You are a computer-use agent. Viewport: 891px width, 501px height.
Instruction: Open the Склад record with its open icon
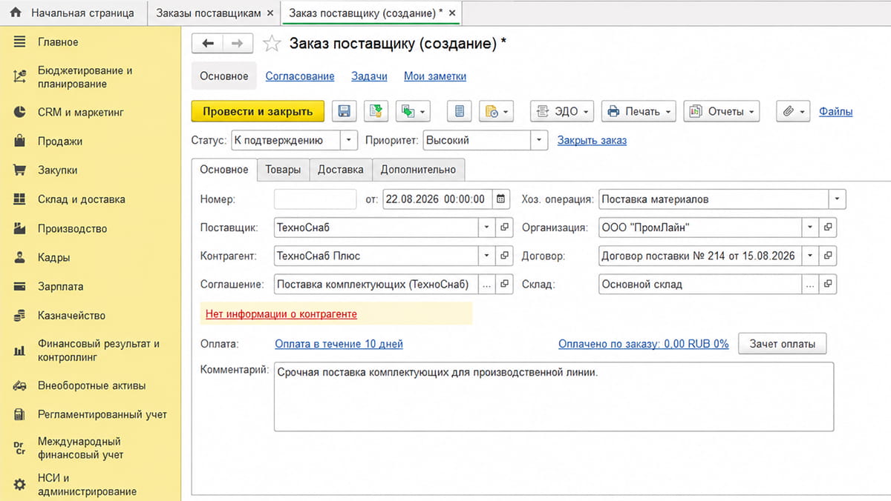pos(829,285)
